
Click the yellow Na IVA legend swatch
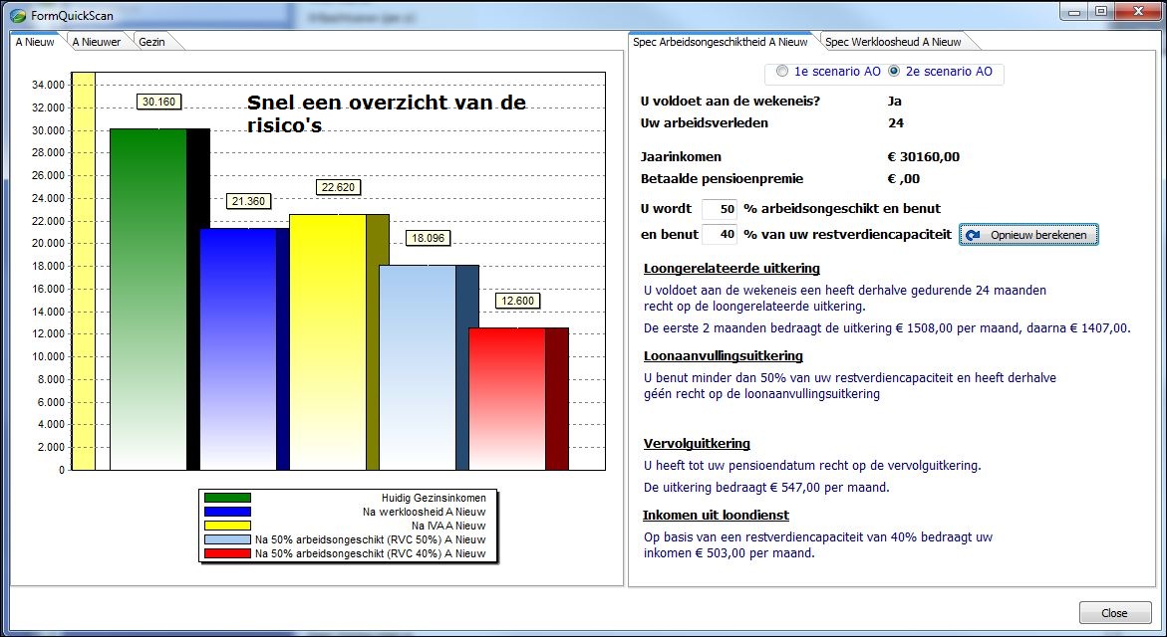(228, 526)
